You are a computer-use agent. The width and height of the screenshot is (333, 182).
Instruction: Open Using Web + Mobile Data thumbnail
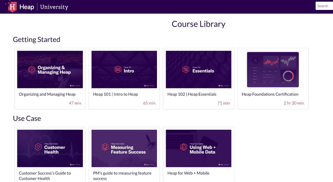click(199, 148)
